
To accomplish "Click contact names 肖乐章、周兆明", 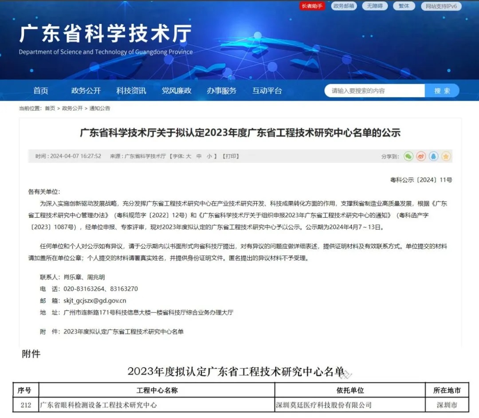I will coord(84,277).
